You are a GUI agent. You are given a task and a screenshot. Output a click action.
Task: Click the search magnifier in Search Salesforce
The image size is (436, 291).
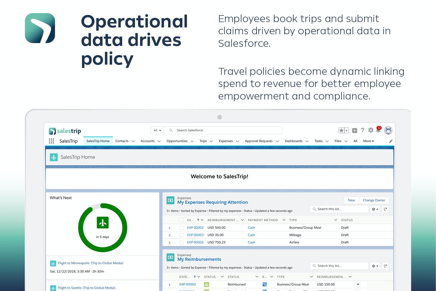[x=171, y=130]
